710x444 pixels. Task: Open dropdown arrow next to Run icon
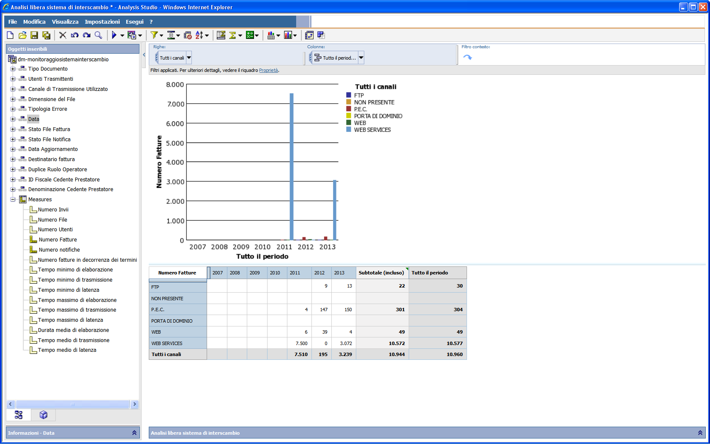coord(122,36)
